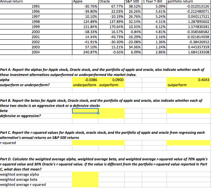This screenshot has width=212, height=188.
Task: Click the fill handle of selected cell
Action: coord(98,113)
